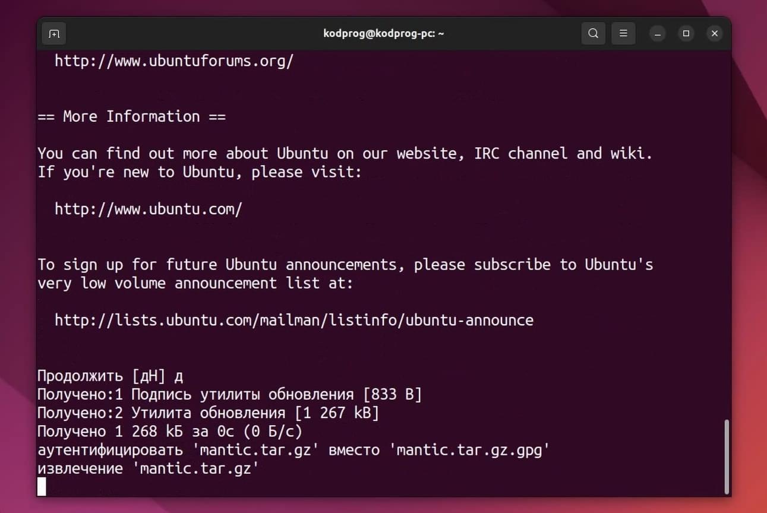The width and height of the screenshot is (767, 513).
Task: Click the ubuntu-announce mailing list URL
Action: (294, 321)
